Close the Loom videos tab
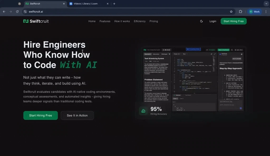Screen dimensions: 270x156 [x=108, y=4]
